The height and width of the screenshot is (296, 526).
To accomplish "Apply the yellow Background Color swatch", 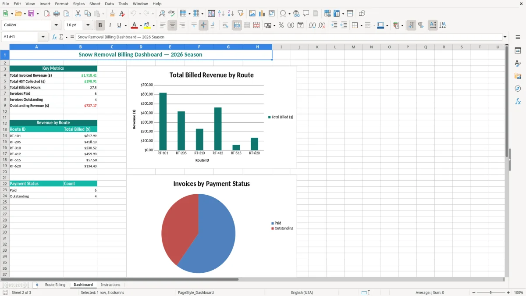I will tap(147, 25).
